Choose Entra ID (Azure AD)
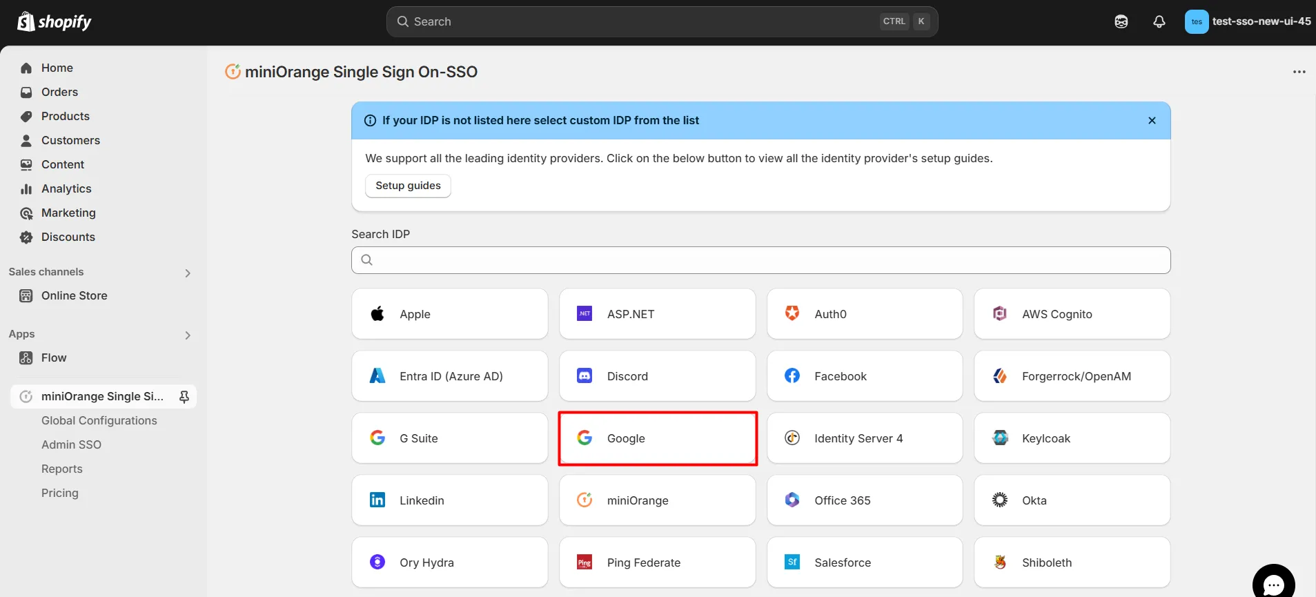Screen dimensions: 1316x597 [450, 376]
